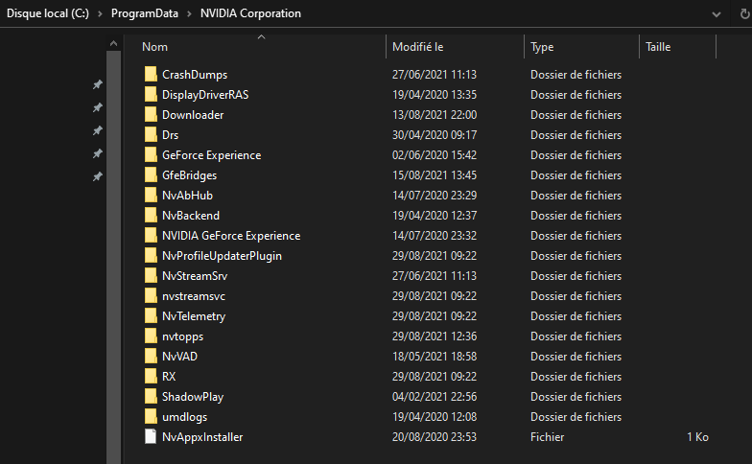This screenshot has height=464, width=752.
Task: Select the NvAppxInstaller file name
Action: [x=202, y=437]
